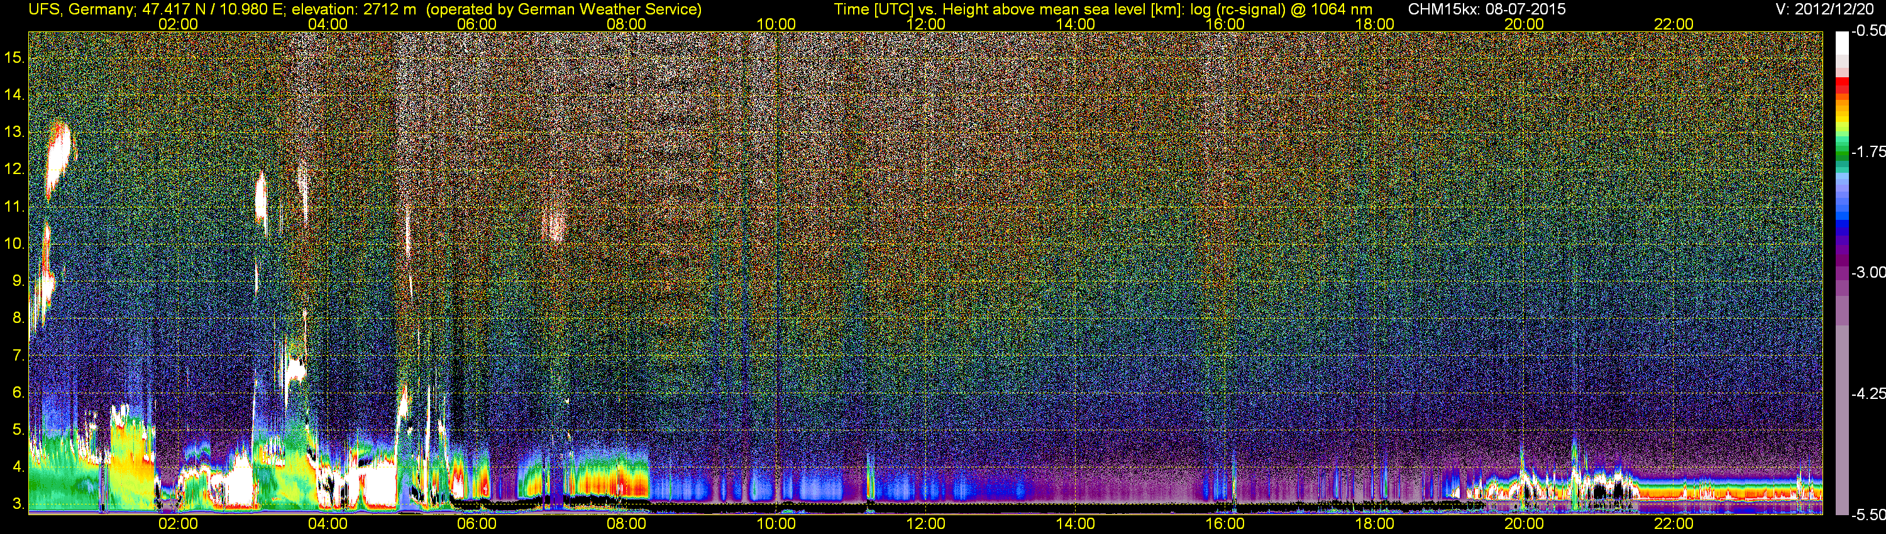Click the '15.' height axis label
The height and width of the screenshot is (534, 1886).
point(14,57)
